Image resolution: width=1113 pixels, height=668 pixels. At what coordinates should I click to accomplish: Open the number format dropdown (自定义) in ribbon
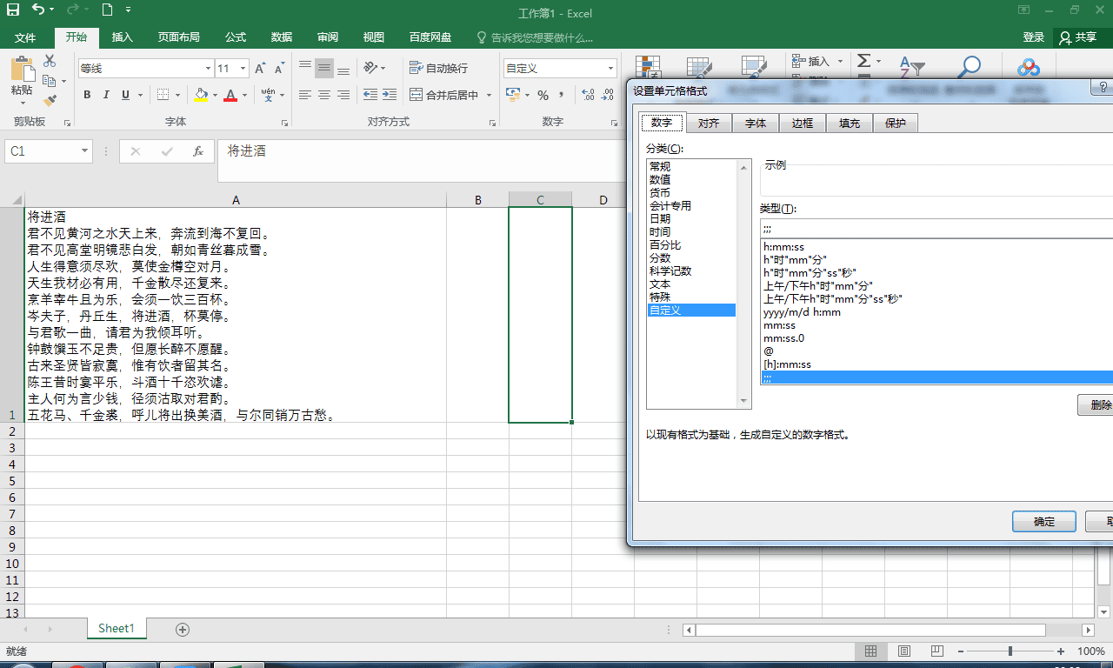tap(611, 68)
